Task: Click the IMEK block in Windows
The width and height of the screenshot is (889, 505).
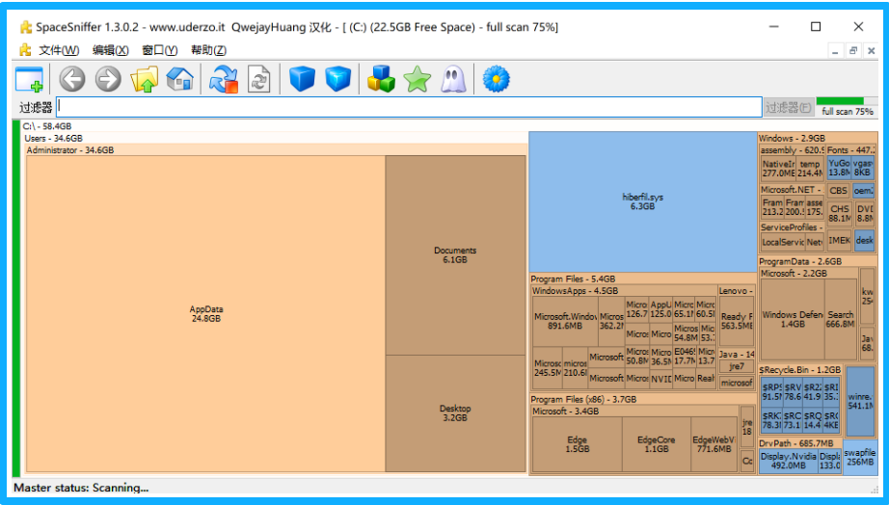Action: [x=839, y=240]
